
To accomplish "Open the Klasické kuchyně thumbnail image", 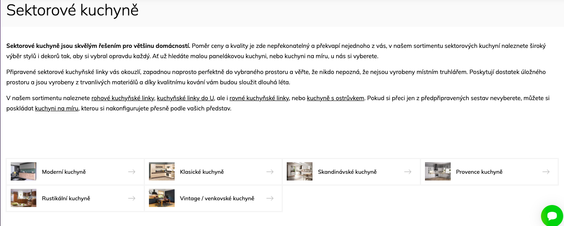I will (162, 171).
